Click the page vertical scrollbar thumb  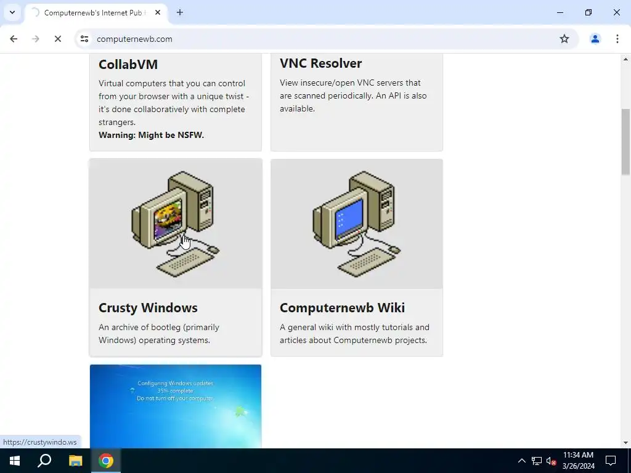(625, 142)
